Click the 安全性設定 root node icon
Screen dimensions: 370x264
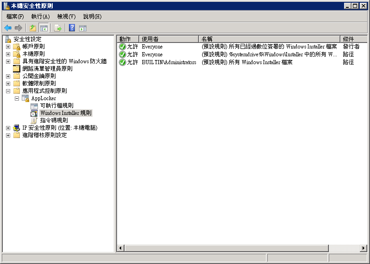8,39
